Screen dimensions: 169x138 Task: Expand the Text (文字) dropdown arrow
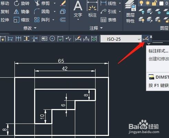(x=78, y=19)
